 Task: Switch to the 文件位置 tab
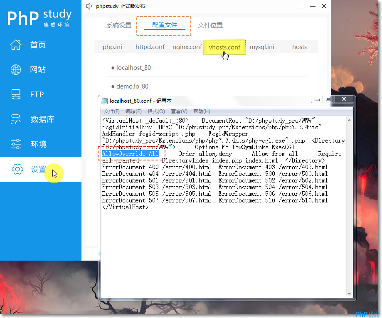(210, 25)
